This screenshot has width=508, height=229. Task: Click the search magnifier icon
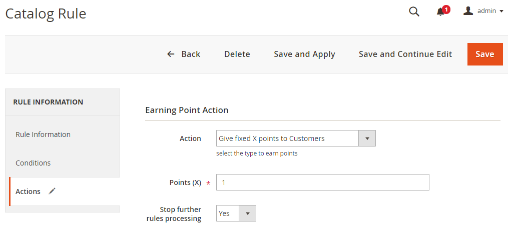click(x=414, y=11)
